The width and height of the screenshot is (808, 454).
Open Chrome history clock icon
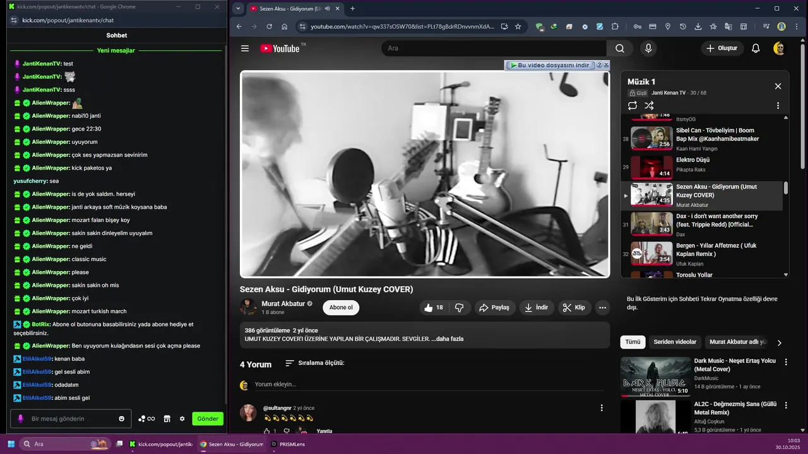683,26
